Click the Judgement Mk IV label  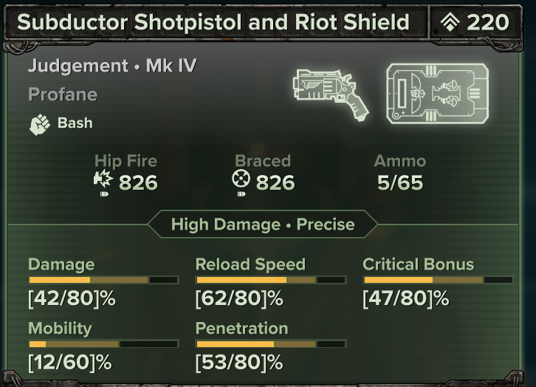(112, 65)
